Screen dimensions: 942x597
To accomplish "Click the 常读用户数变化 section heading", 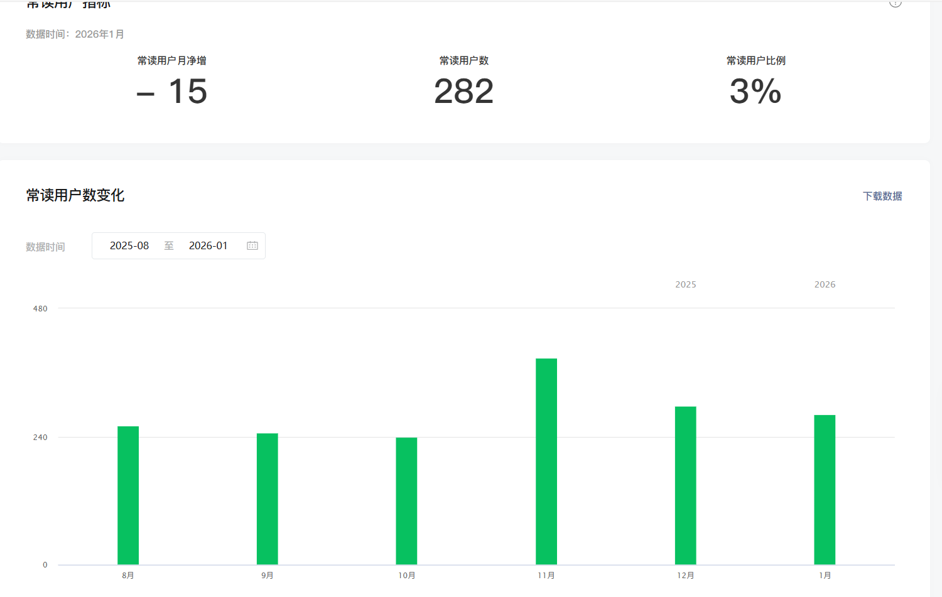I will coord(75,195).
